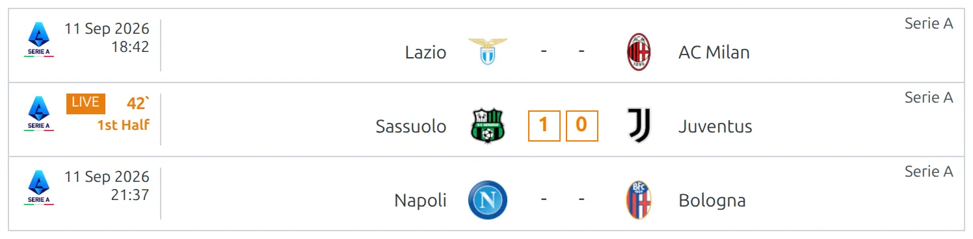Click Serie A logo in Napoli match row

[39, 188]
